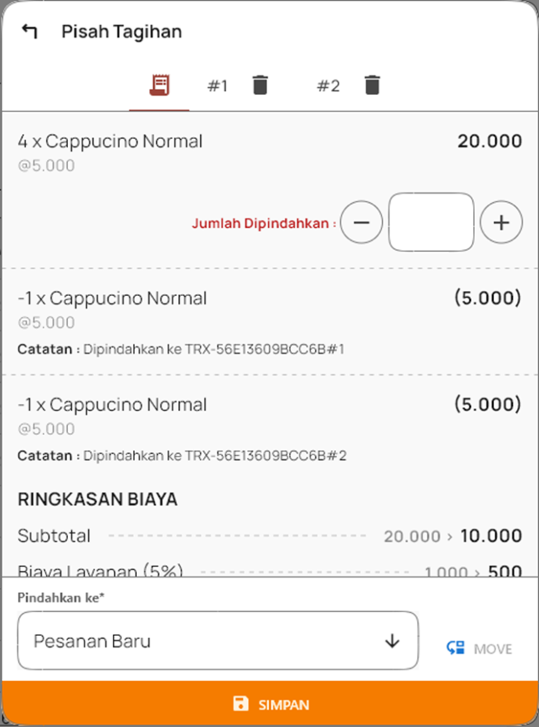Screen dimensions: 539x727
Task: Open the Pindahkan ke dropdown
Action: point(217,640)
